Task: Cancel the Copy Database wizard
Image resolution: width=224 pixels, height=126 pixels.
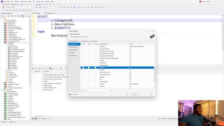Action: coord(151,94)
